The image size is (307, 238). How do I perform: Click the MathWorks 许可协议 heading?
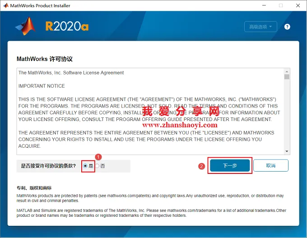point(45,59)
